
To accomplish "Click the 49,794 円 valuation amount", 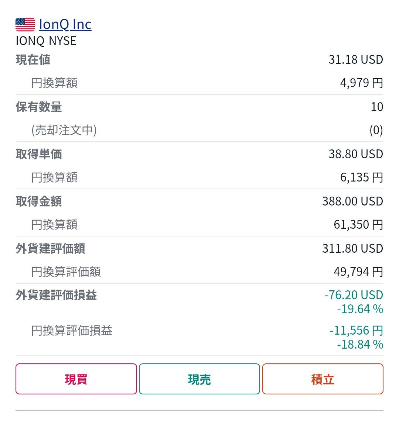I will tap(358, 272).
